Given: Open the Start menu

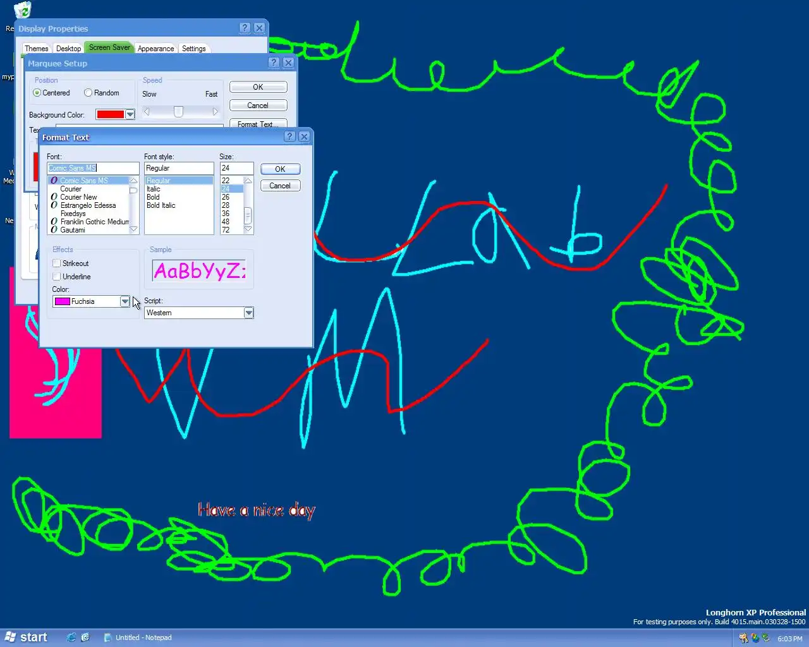Looking at the screenshot, I should pos(27,638).
